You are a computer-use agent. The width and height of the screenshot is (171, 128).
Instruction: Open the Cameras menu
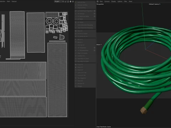(107, 1)
